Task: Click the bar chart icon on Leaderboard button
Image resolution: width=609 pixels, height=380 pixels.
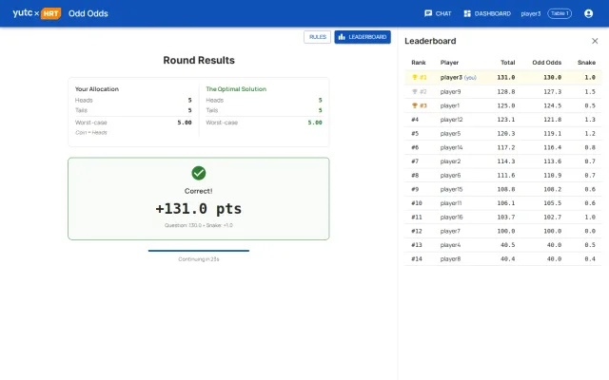Action: click(x=342, y=37)
